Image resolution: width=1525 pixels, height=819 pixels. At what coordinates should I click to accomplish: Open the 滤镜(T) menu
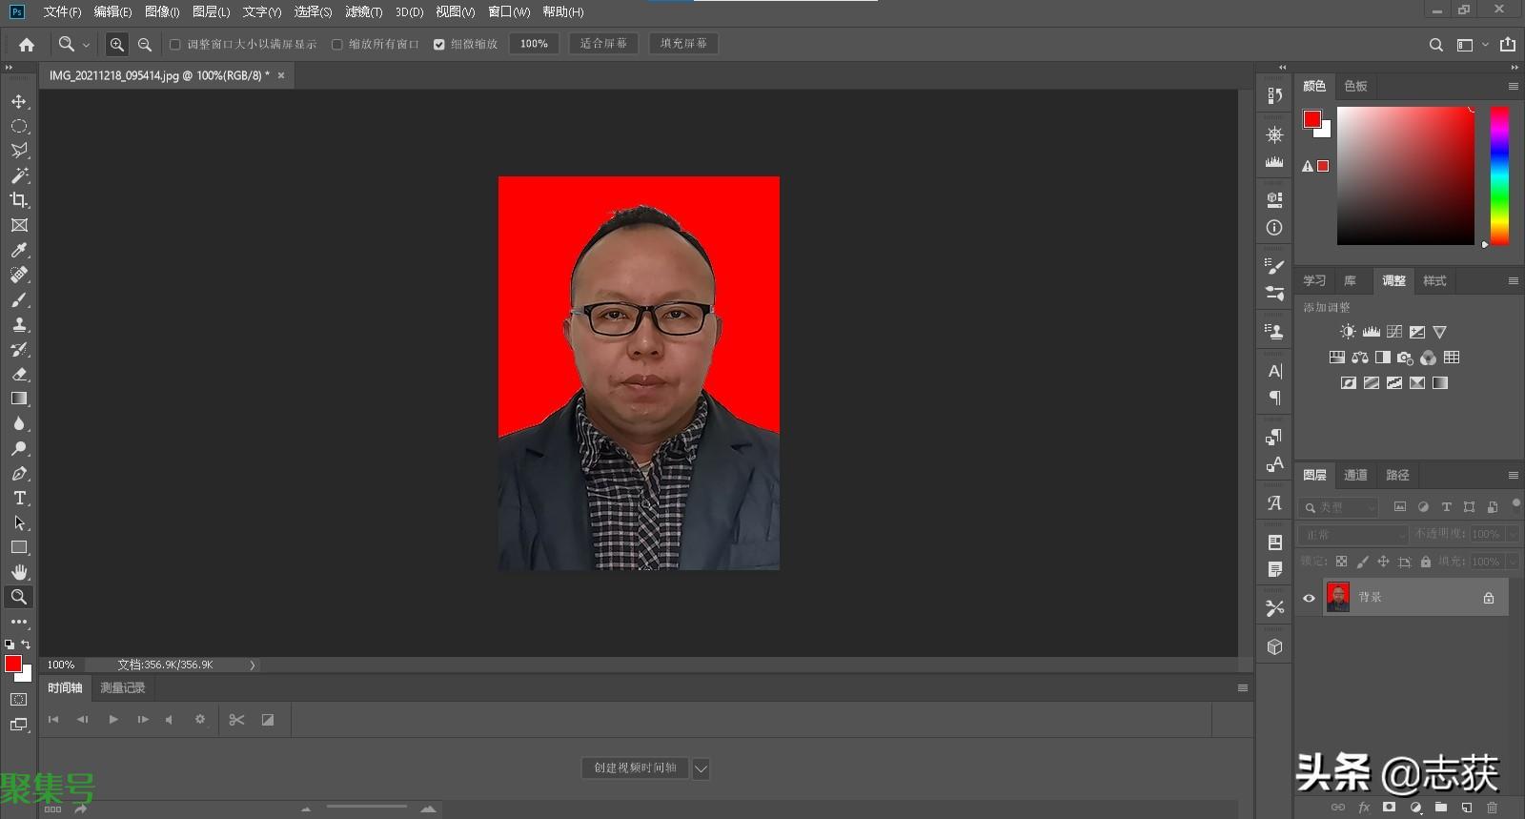[363, 11]
